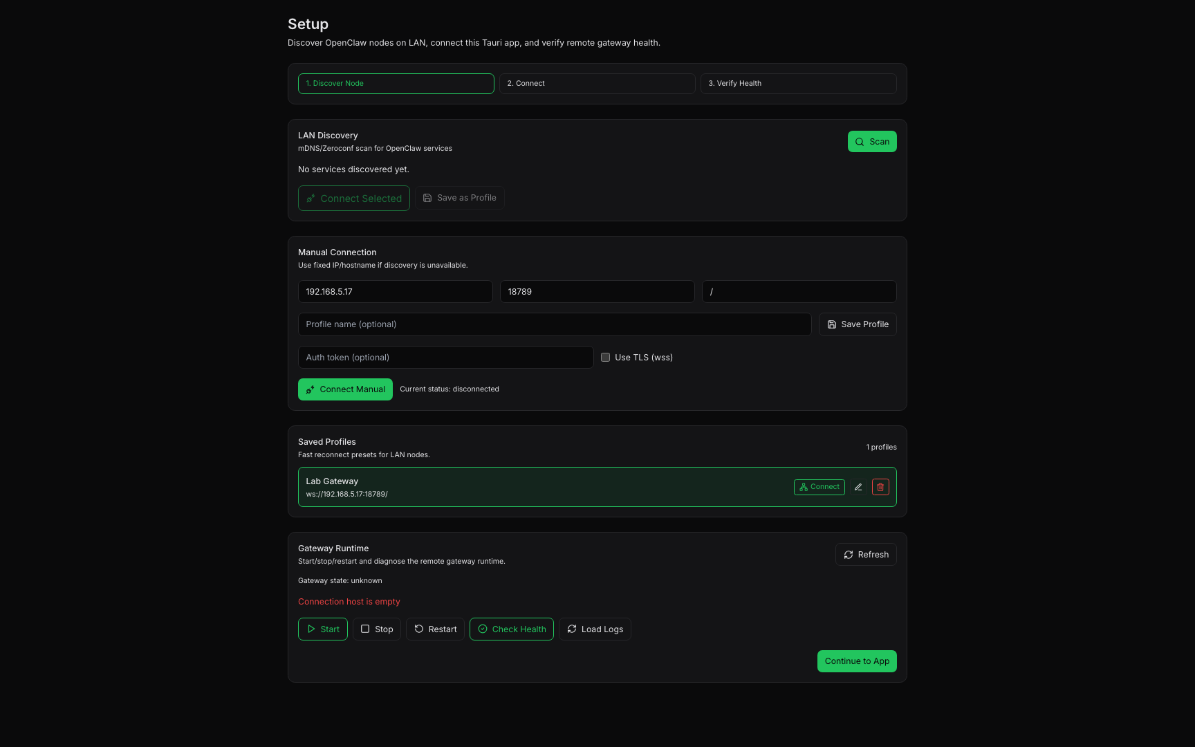Load Logs using the sync arrows icon

594,629
